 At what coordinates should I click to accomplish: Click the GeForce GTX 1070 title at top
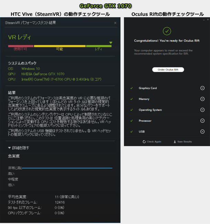(105, 6)
